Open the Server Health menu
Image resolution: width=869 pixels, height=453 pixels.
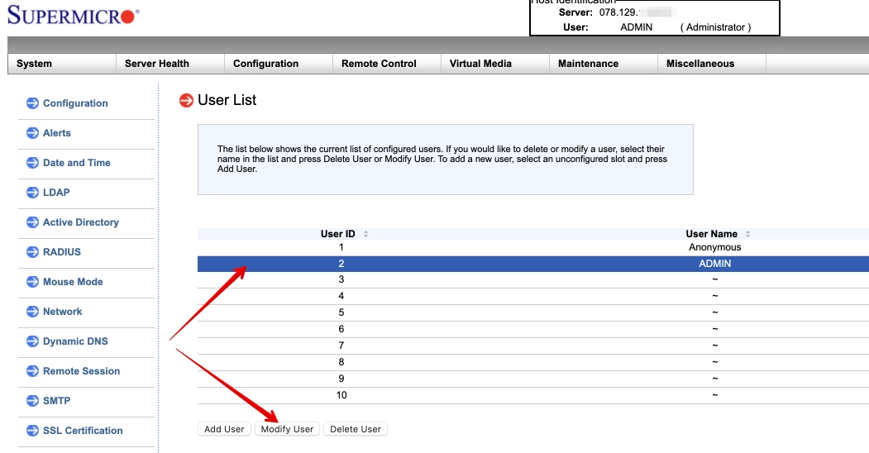click(x=157, y=64)
